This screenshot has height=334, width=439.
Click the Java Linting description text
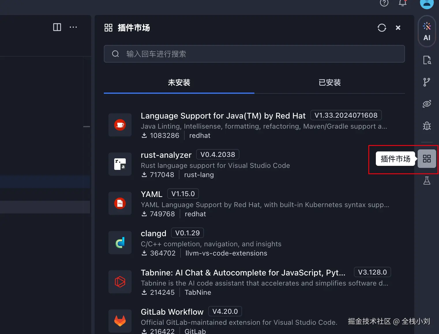[264, 126]
